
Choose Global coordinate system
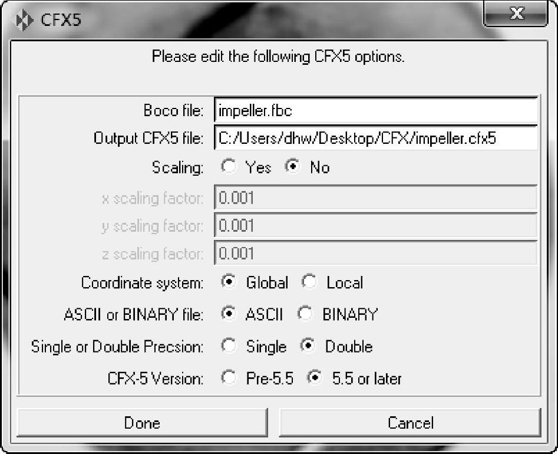[x=229, y=282]
